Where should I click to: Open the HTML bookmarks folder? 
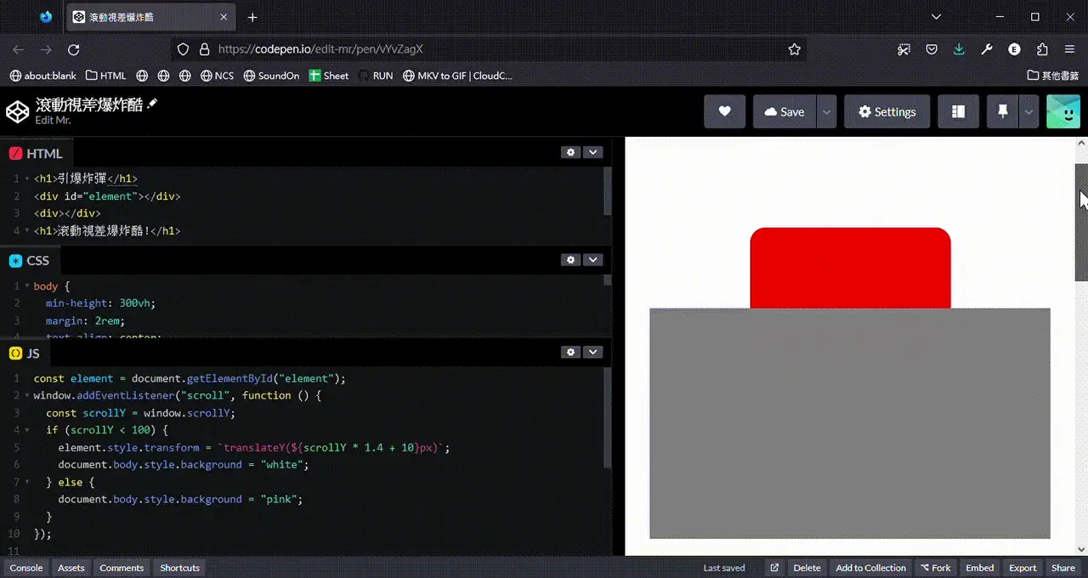[x=106, y=76]
